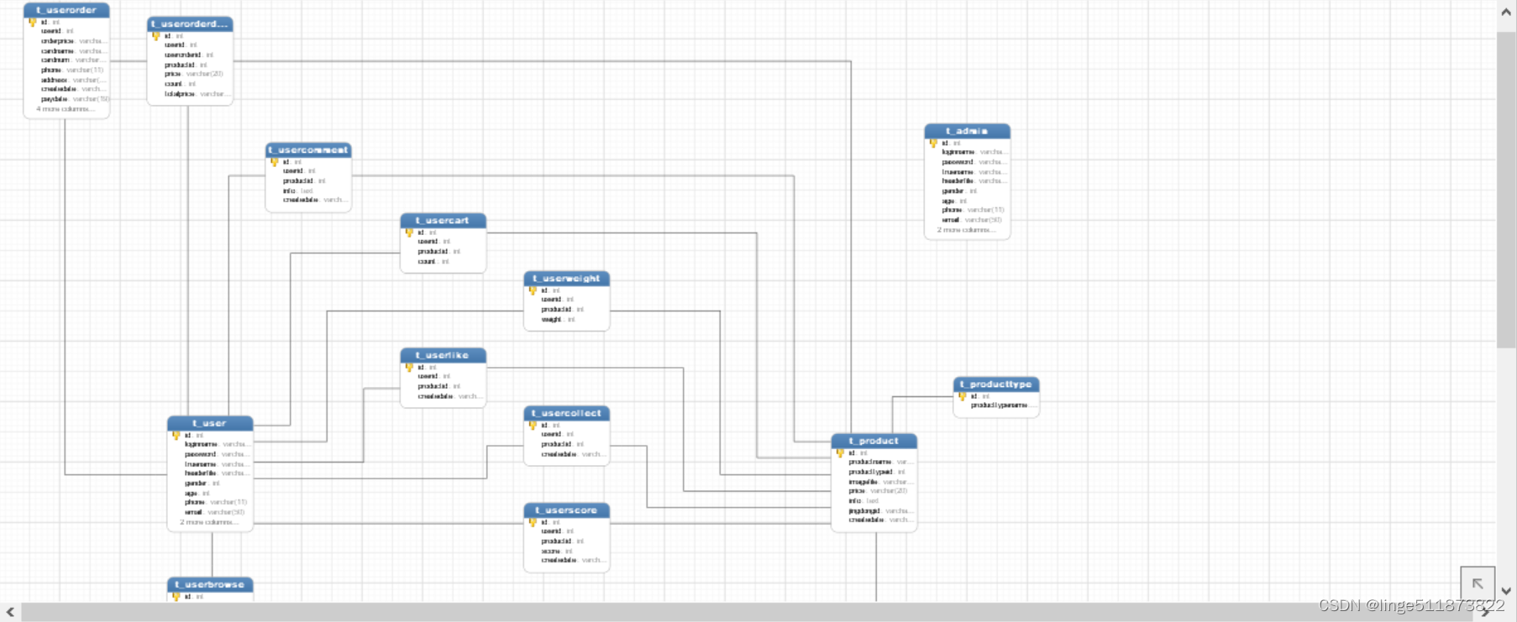Select the t_usercomment table header
Viewport: 1517px width, 622px height.
(x=308, y=149)
